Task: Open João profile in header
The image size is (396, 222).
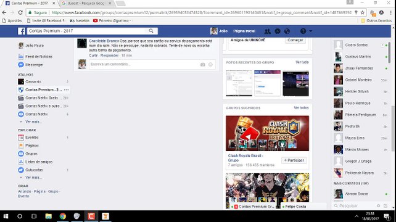Action: pos(219,31)
